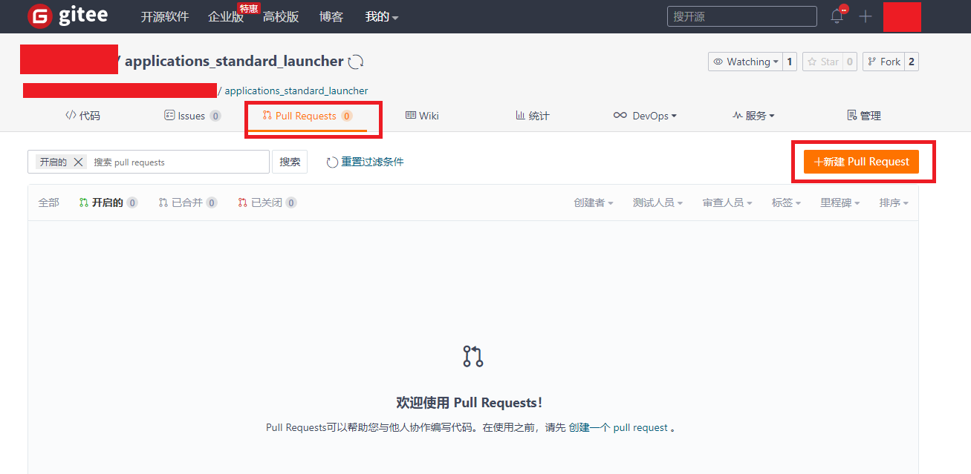
Task: Remove the 开启的 filter tag
Action: [x=78, y=162]
